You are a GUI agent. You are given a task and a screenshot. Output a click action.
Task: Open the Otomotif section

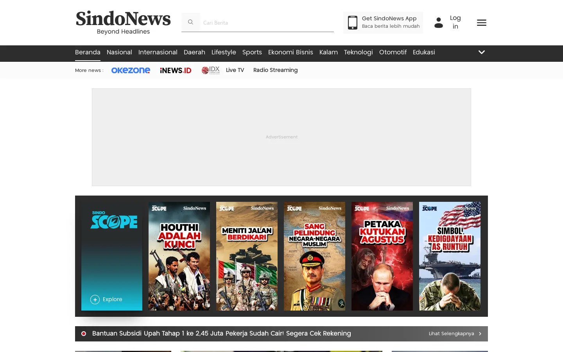coord(393,52)
